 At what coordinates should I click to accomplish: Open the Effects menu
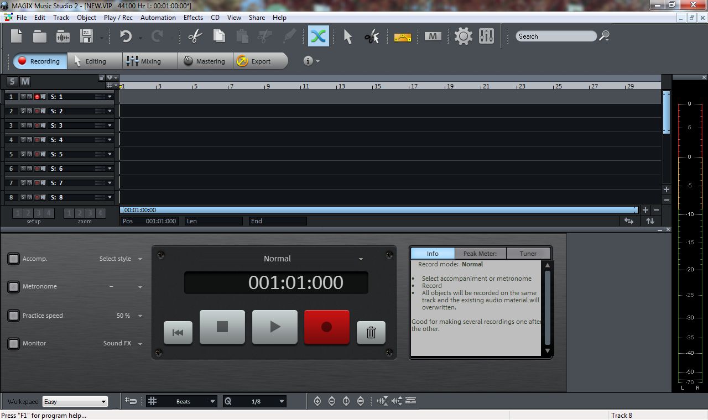(193, 17)
